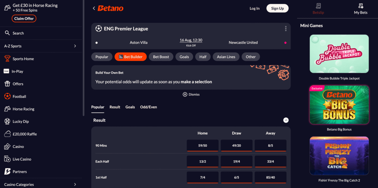Open the Double Bubble Triple Jackpot thumbnail

pyautogui.click(x=339, y=54)
